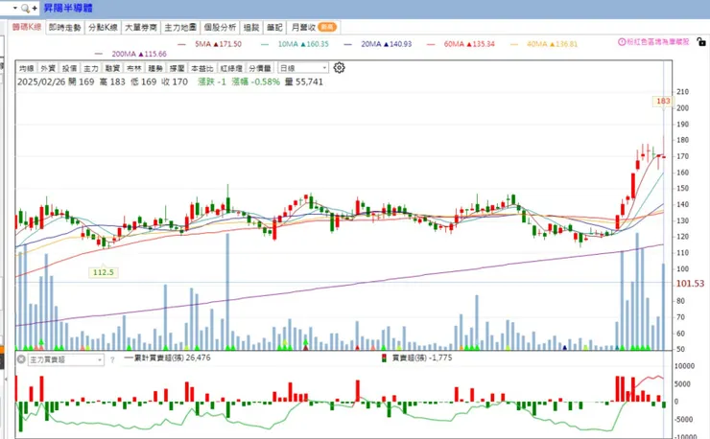Click the 買賣超(張) -1,775 legend text
The width and height of the screenshot is (710, 439).
422,358
